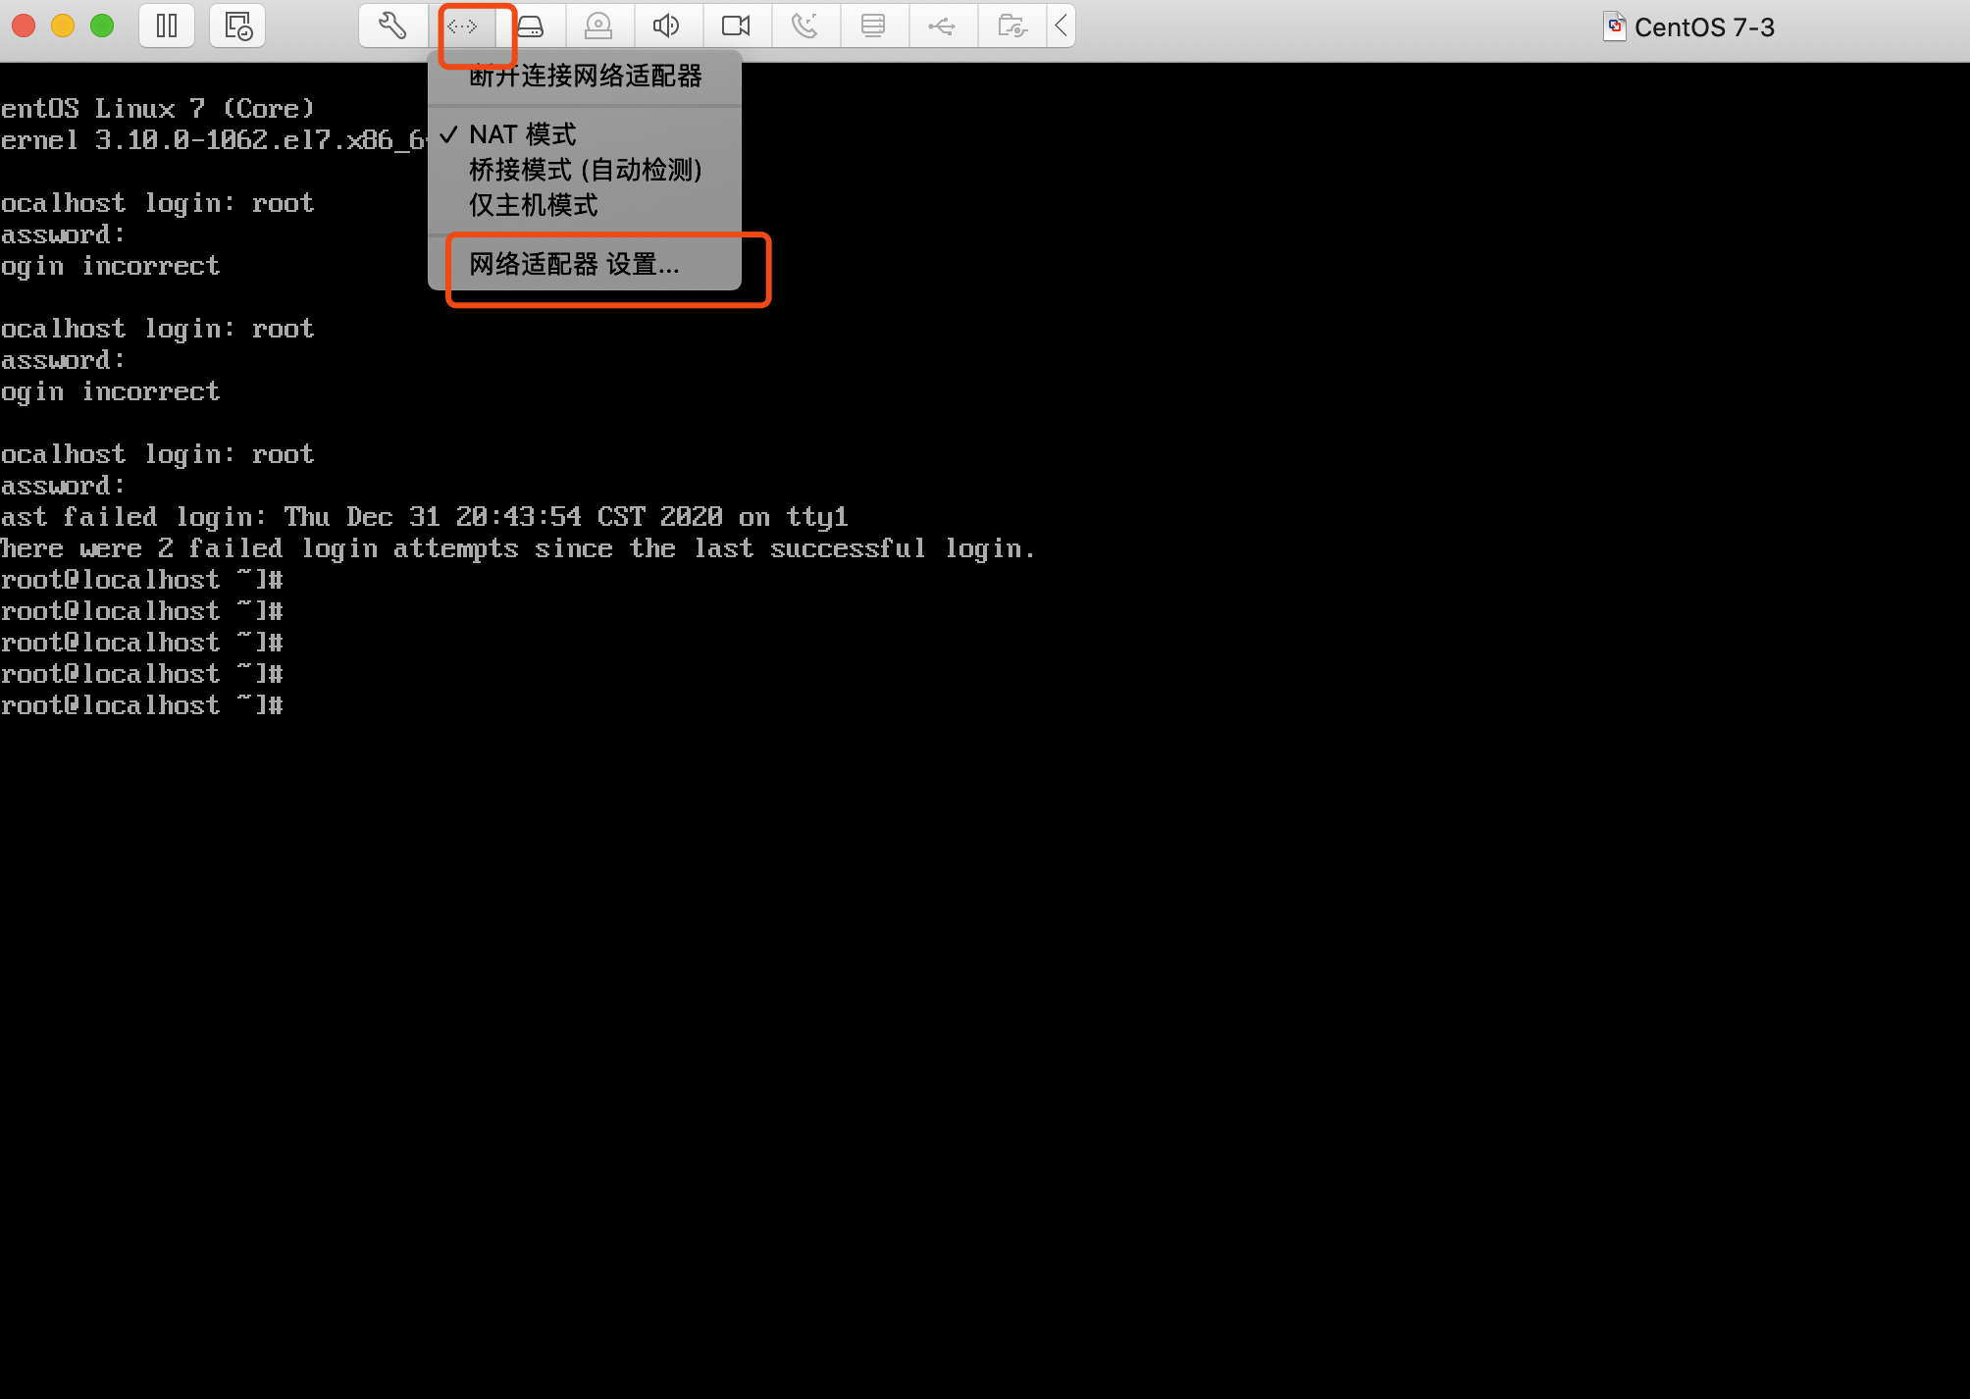The width and height of the screenshot is (1970, 1399).
Task: Click the sound speaker icon
Action: (x=667, y=26)
